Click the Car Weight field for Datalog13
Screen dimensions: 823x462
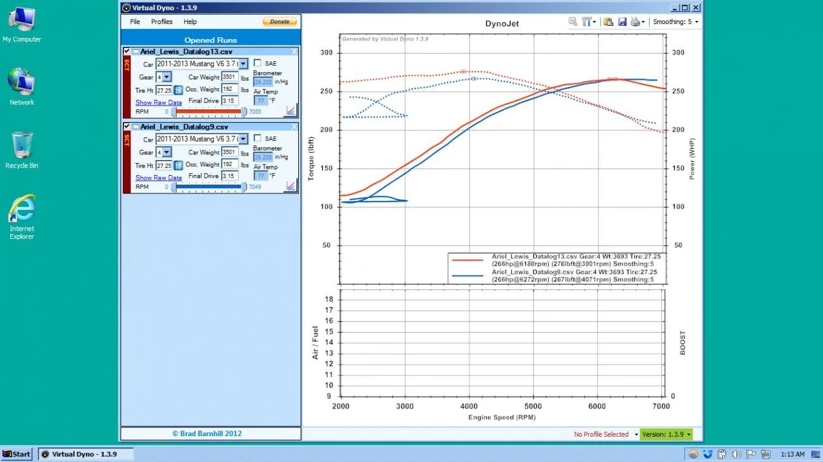(230, 77)
